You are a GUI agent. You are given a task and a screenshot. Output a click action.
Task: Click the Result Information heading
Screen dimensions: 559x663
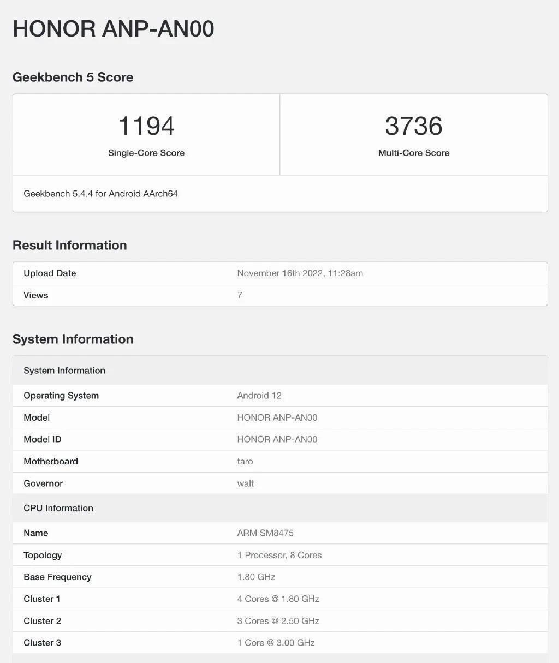pos(69,245)
